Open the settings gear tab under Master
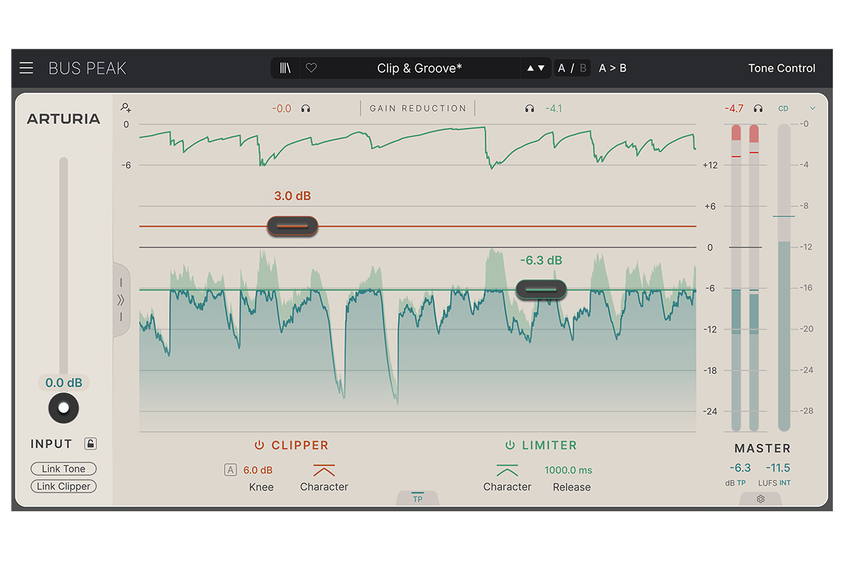Viewport: 844px width, 588px height. [760, 499]
